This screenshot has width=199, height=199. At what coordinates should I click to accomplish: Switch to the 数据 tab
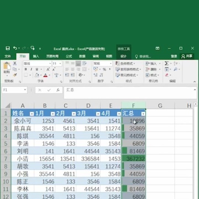click(82, 56)
